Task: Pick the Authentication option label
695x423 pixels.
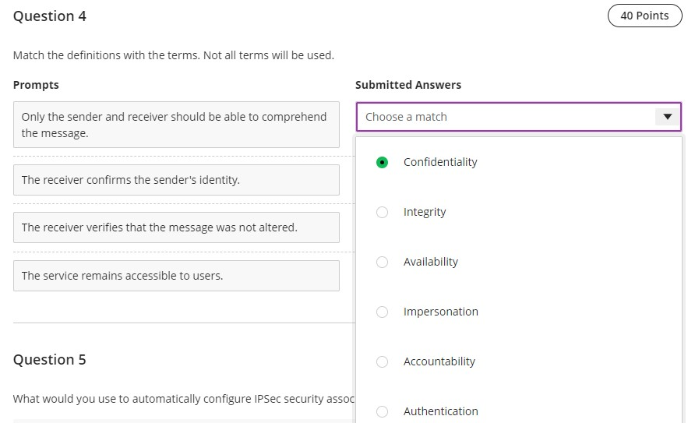Action: point(441,411)
